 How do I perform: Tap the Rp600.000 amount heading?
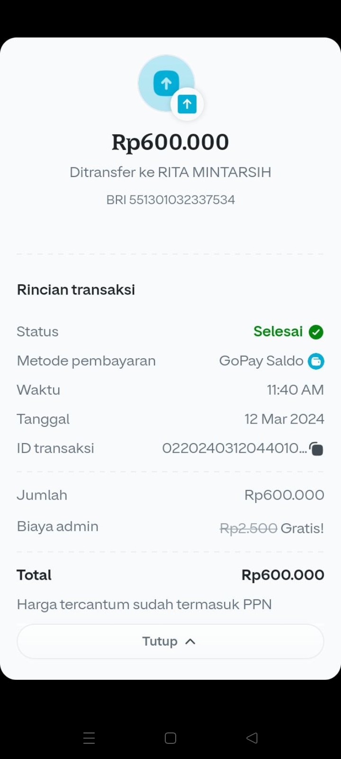point(170,142)
